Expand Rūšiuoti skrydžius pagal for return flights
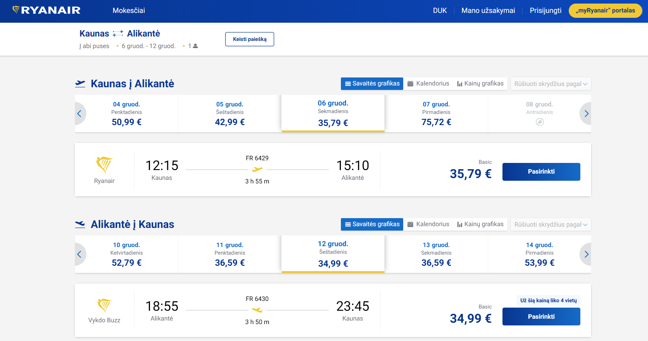The width and height of the screenshot is (648, 341). 551,224
